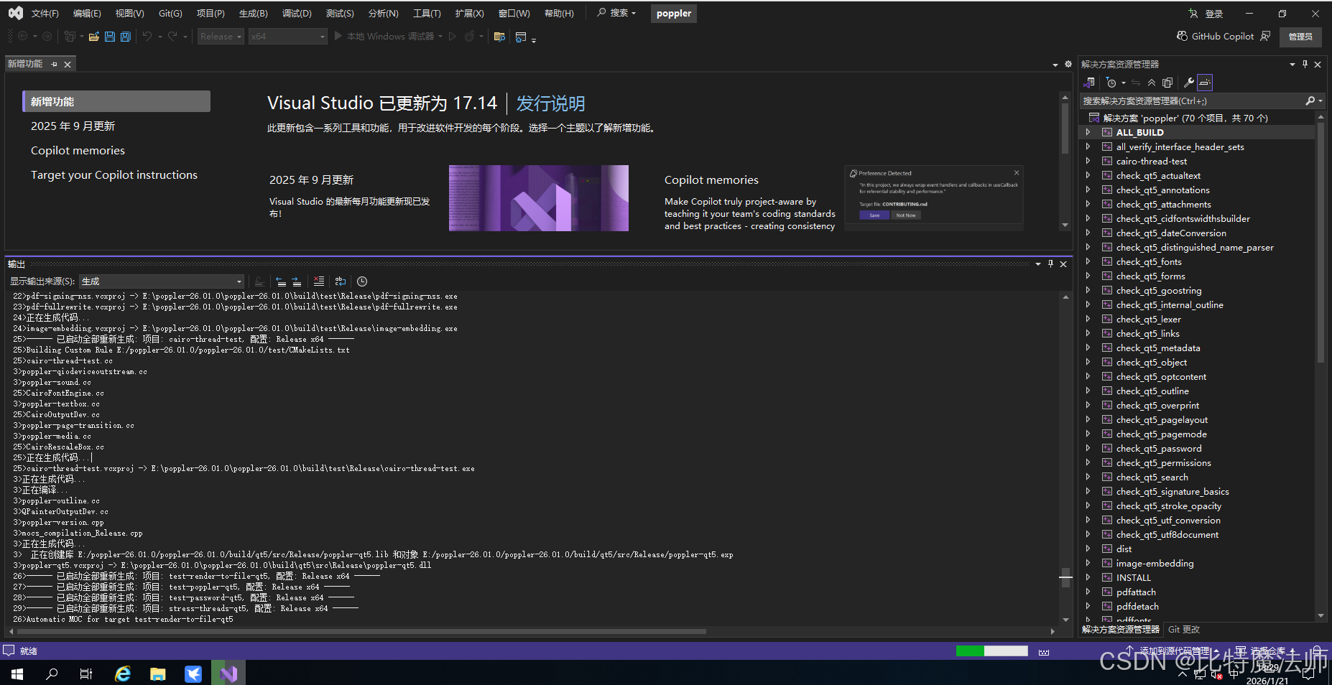Click the Copilot memories preview thumbnail
The image size is (1332, 685).
pyautogui.click(x=934, y=198)
